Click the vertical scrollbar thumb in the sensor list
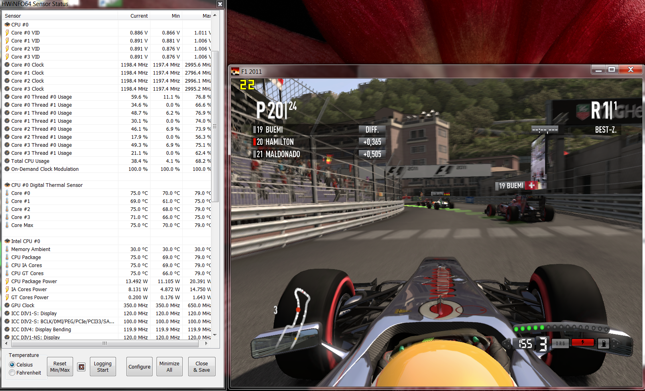 click(x=215, y=126)
